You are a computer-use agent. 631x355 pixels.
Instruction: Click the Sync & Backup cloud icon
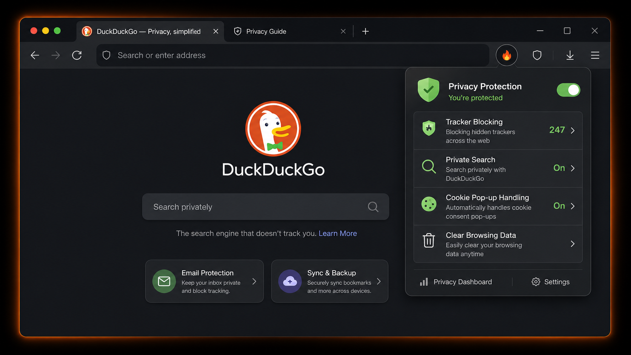[290, 281]
